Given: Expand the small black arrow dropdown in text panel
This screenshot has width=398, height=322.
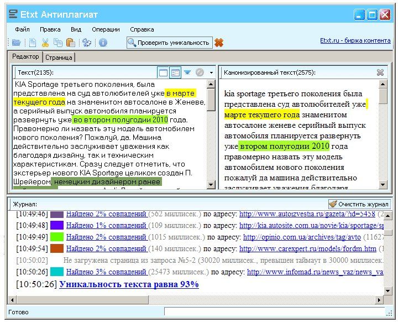Looking at the screenshot, I should 211,72.
